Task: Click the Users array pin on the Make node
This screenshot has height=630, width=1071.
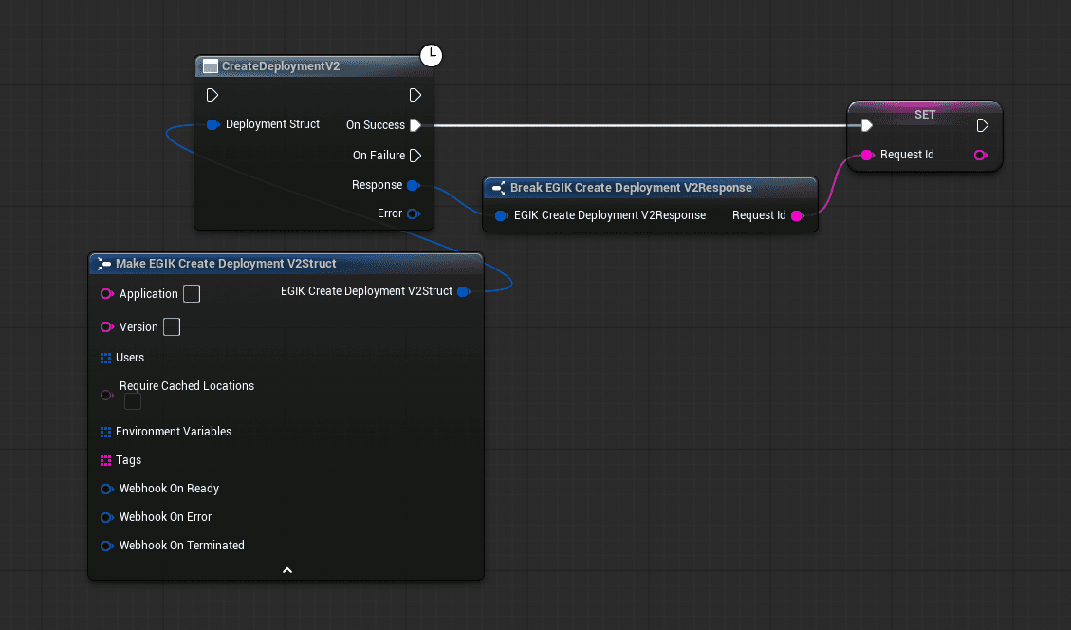Action: click(x=105, y=358)
